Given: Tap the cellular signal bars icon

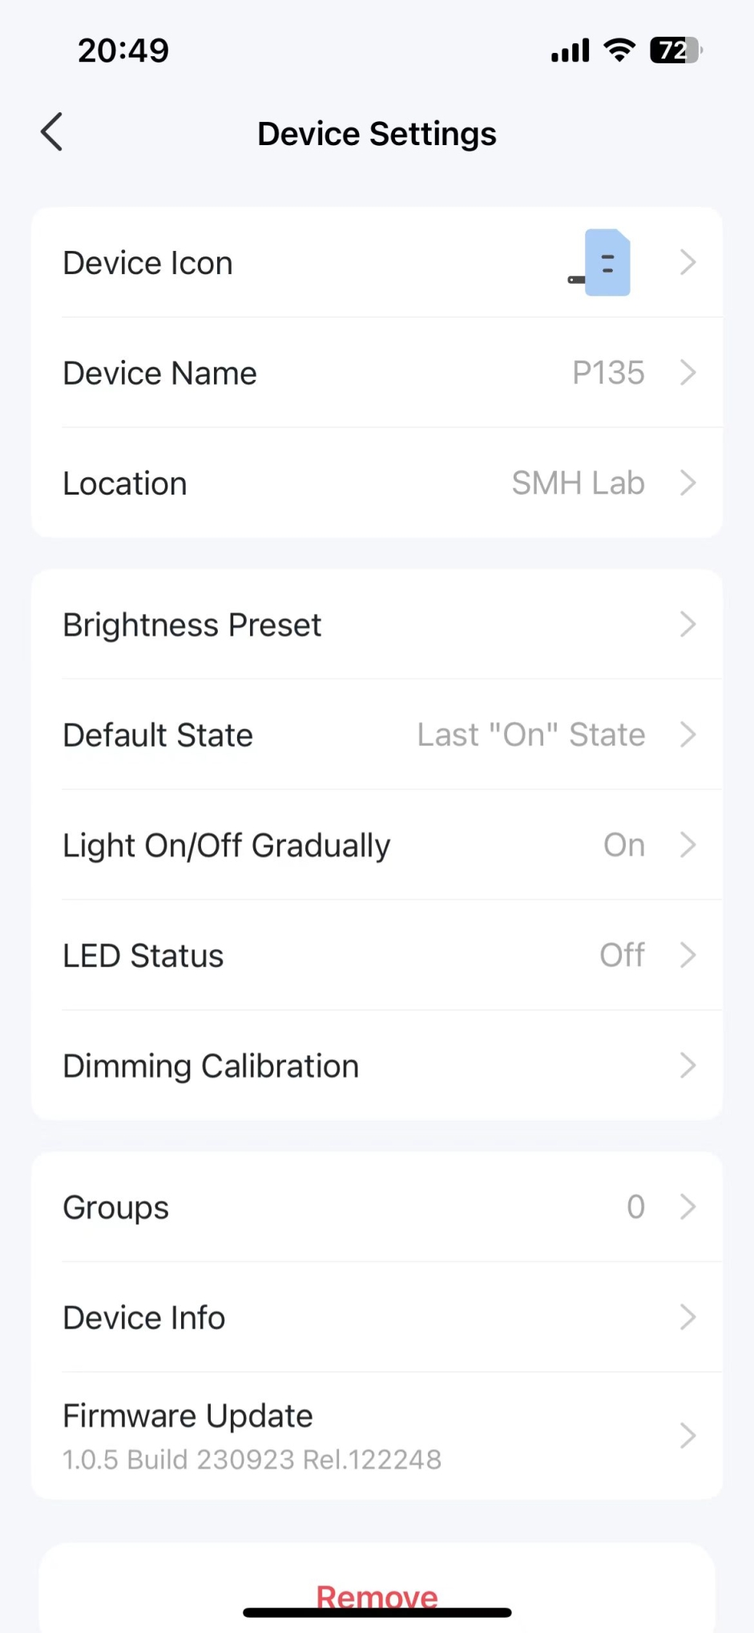Looking at the screenshot, I should coord(570,50).
